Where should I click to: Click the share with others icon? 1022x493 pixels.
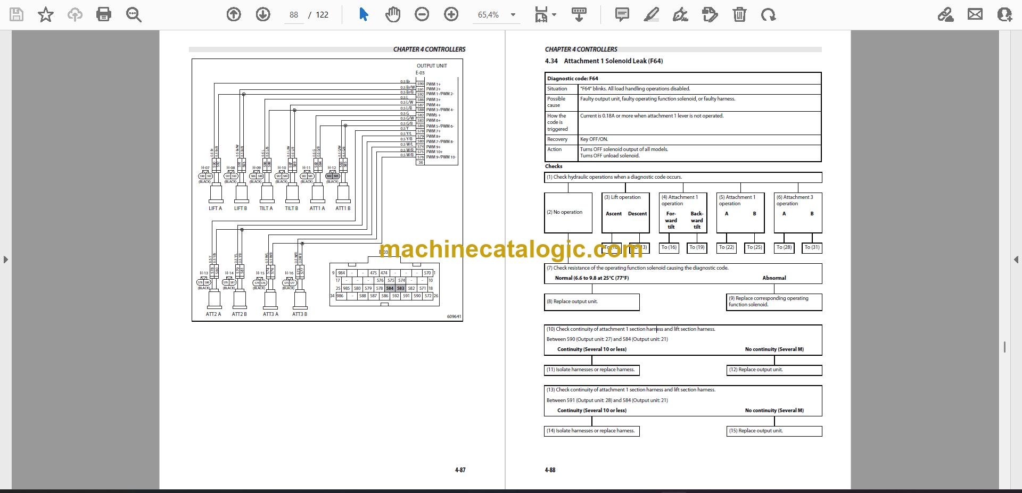[1004, 14]
